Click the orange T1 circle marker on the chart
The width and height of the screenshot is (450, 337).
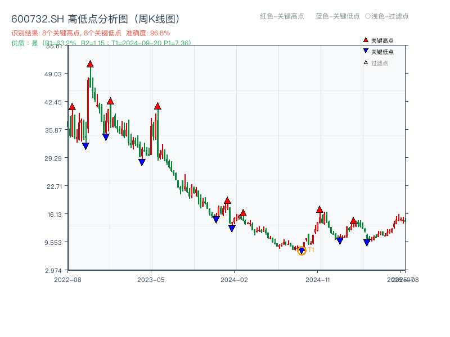(301, 251)
